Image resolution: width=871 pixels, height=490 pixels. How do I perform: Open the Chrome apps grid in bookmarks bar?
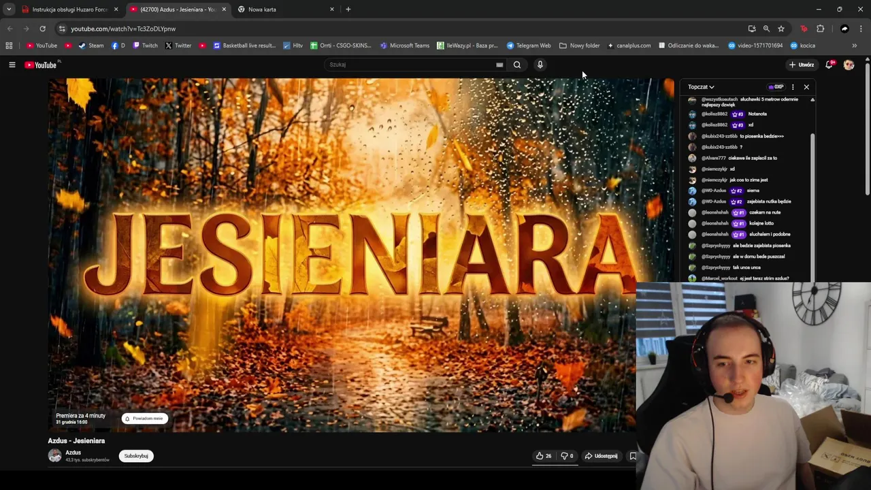click(9, 46)
